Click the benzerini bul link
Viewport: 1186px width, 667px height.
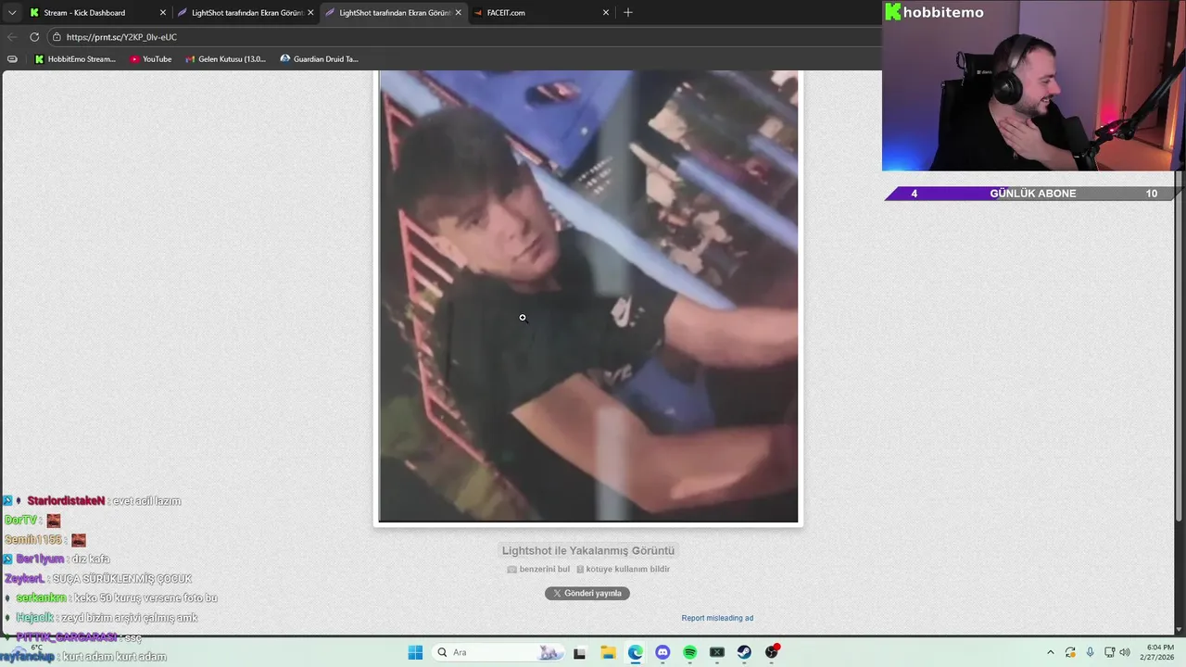[538, 569]
